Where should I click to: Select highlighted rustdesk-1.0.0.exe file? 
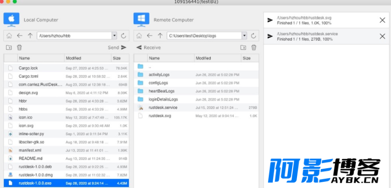(66, 183)
